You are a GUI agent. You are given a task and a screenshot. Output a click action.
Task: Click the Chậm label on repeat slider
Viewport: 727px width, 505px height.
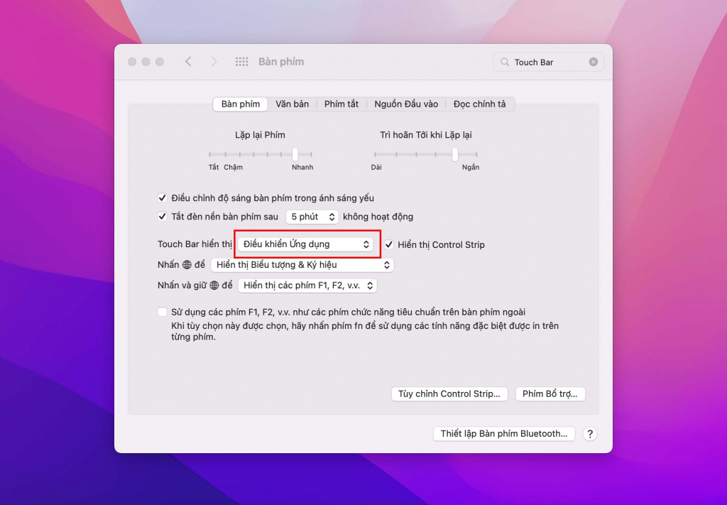(x=233, y=168)
